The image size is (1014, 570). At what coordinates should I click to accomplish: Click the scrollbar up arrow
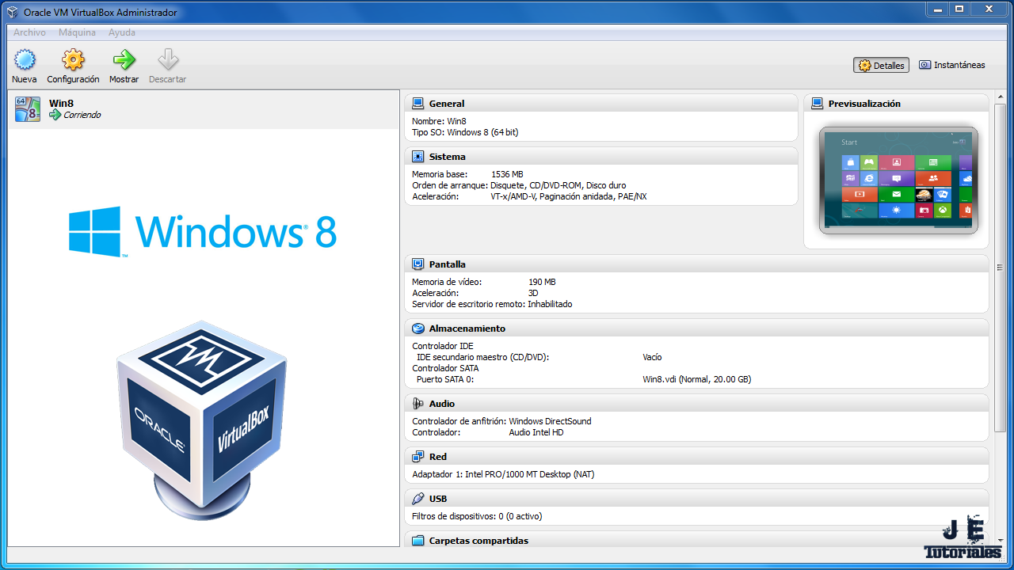coord(1000,97)
